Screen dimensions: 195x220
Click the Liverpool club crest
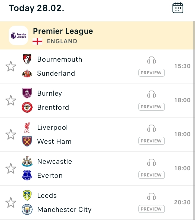point(27,128)
